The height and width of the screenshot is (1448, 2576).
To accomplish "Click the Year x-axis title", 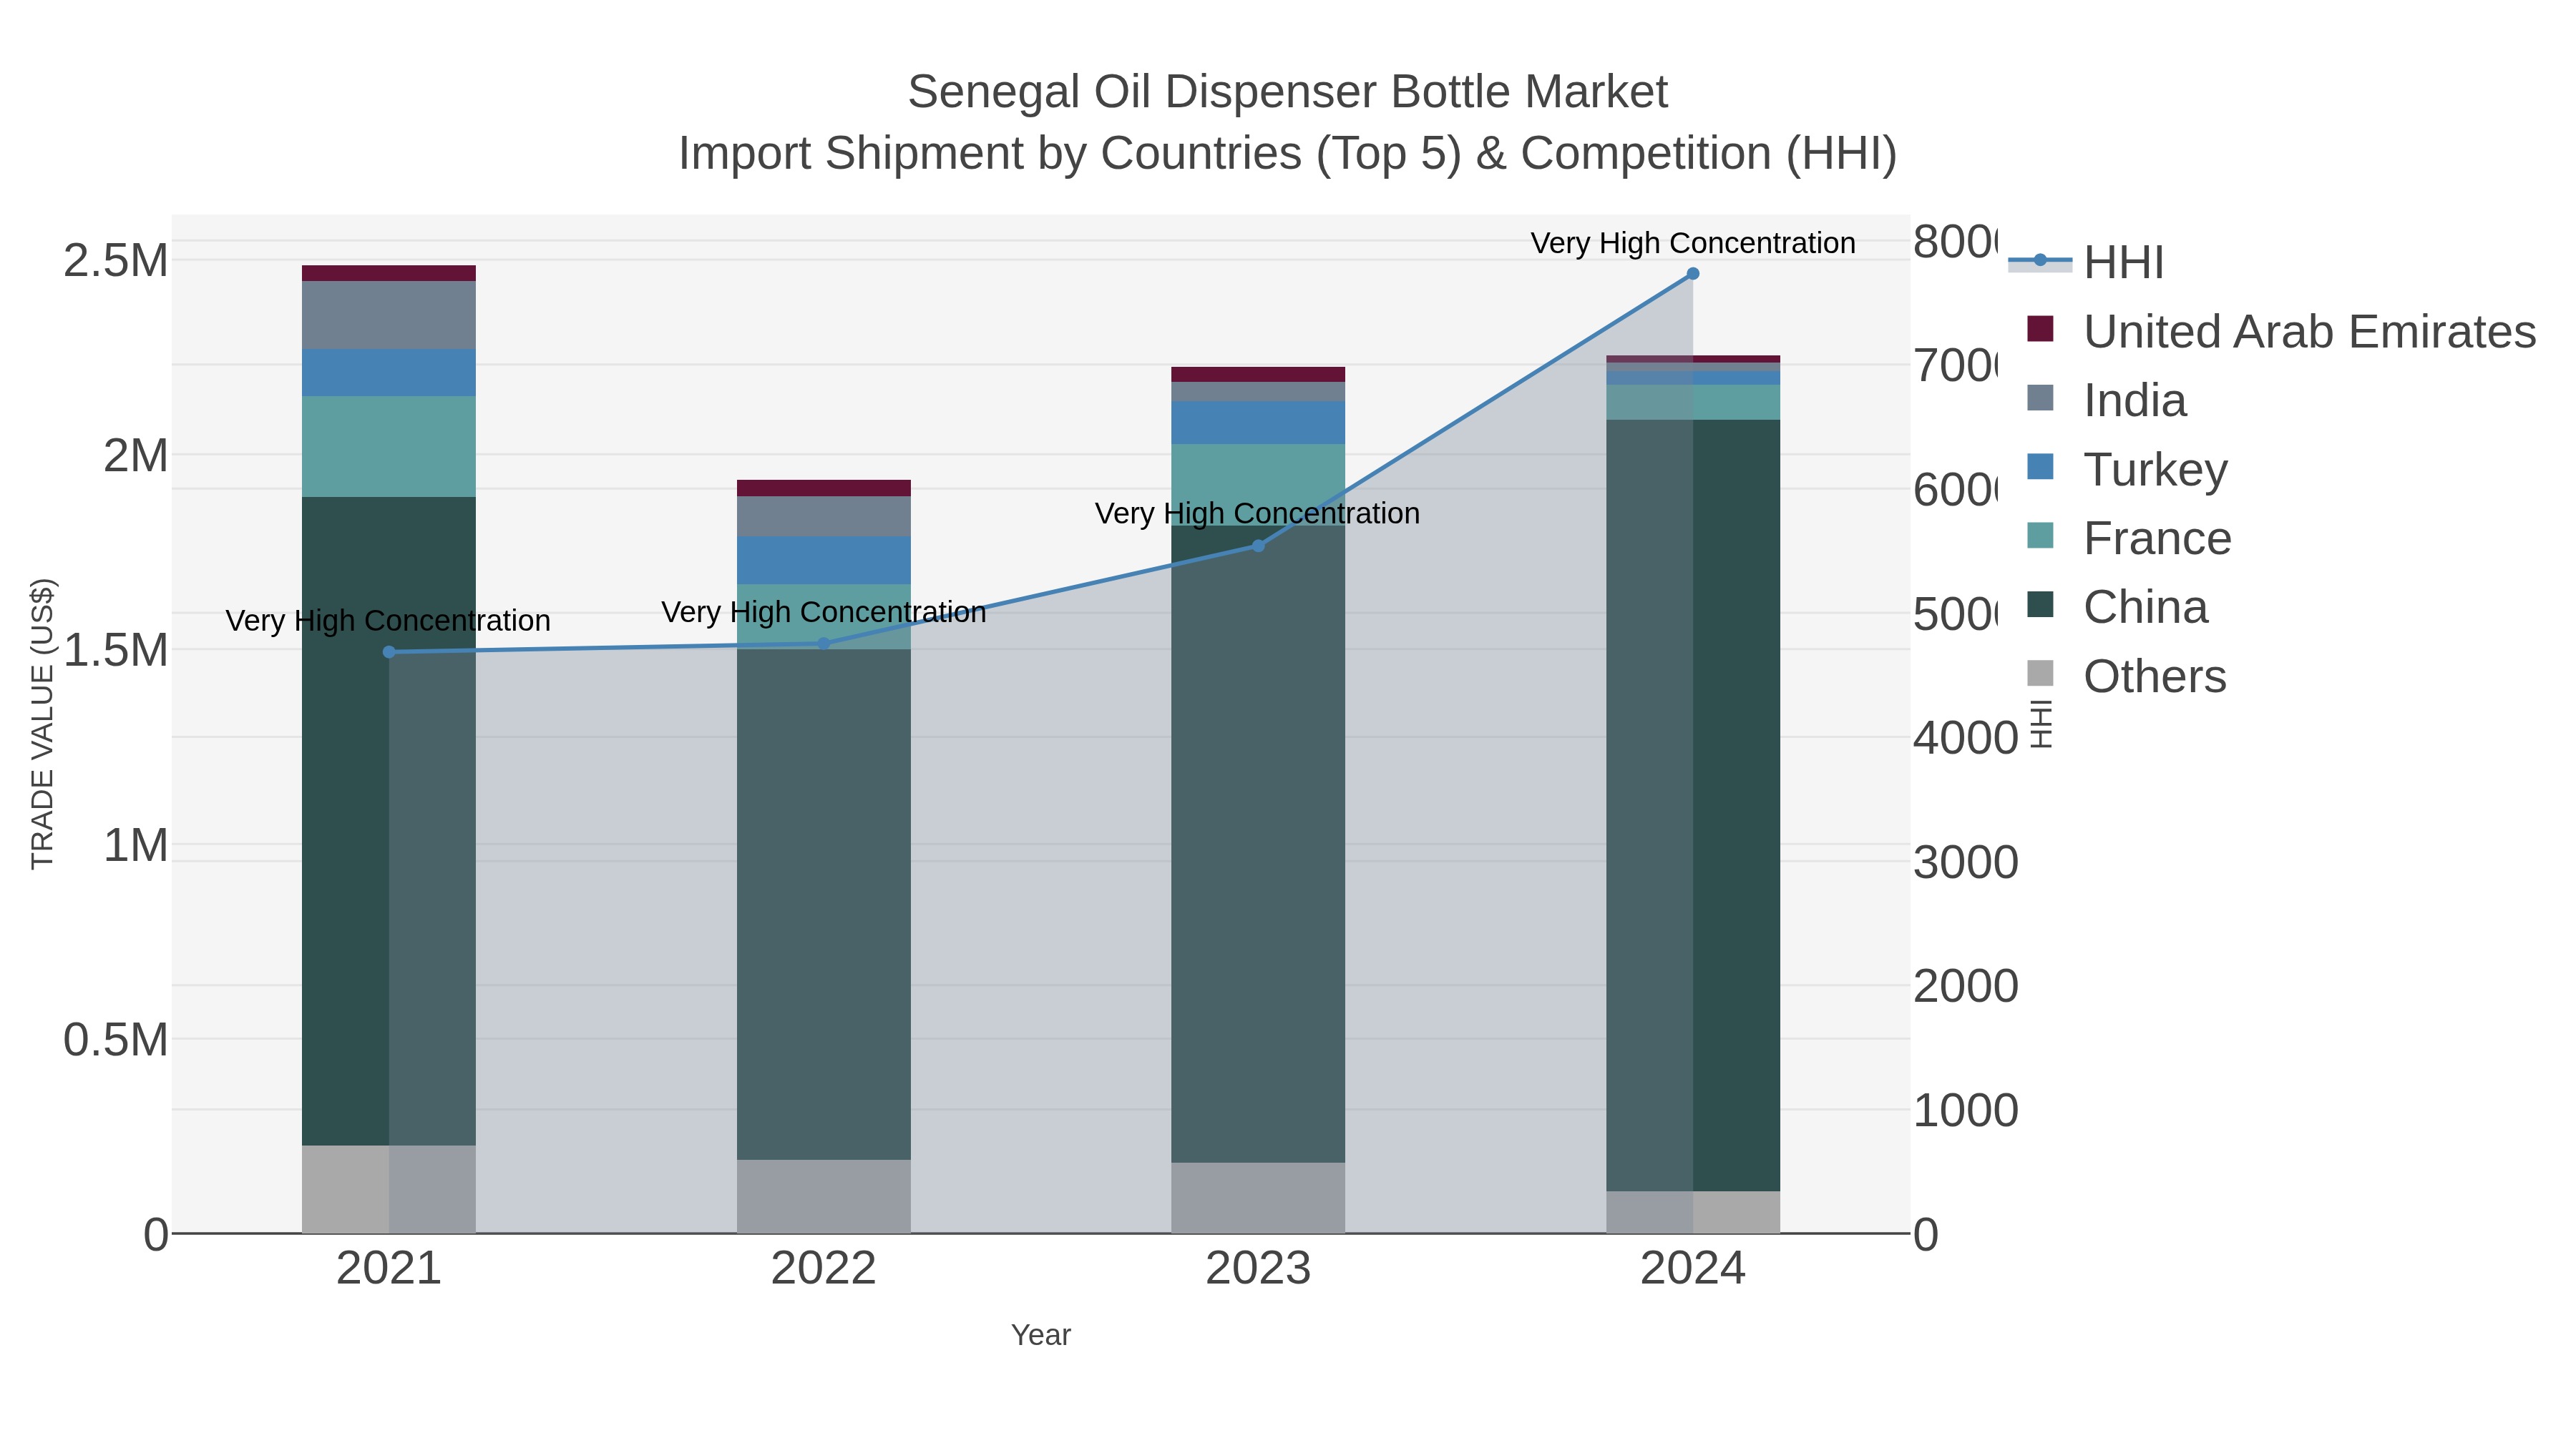I will (1041, 1335).
